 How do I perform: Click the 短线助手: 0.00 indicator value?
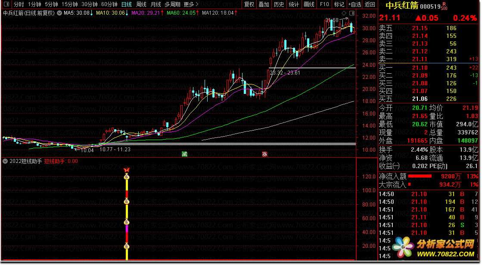pyautogui.click(x=61, y=161)
